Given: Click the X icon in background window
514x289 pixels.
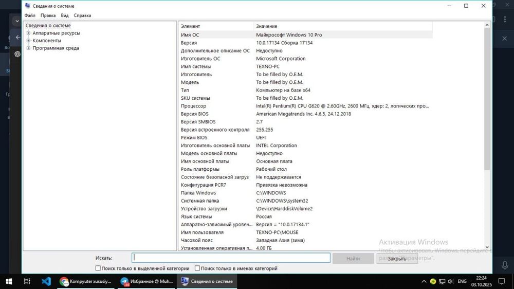Looking at the screenshot, I should tap(505, 39).
